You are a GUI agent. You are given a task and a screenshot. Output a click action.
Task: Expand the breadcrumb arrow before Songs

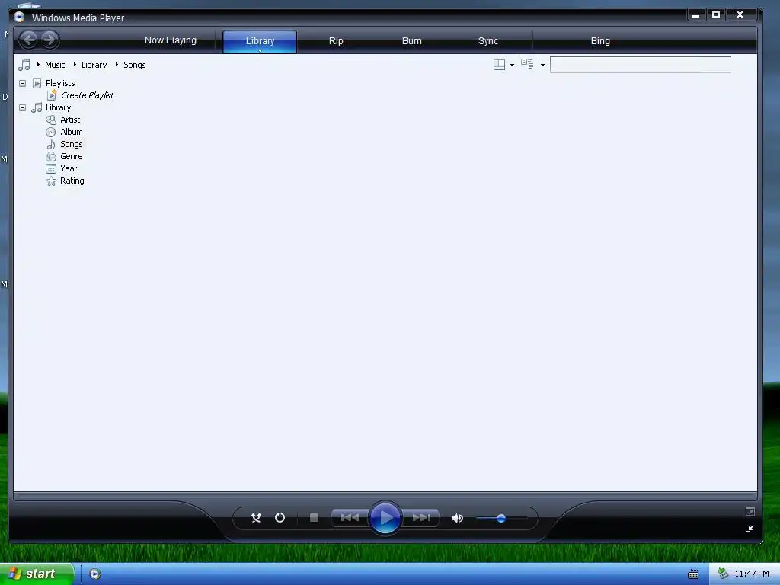(117, 65)
